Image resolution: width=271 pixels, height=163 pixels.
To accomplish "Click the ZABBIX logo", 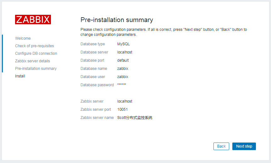I will coord(33,20).
